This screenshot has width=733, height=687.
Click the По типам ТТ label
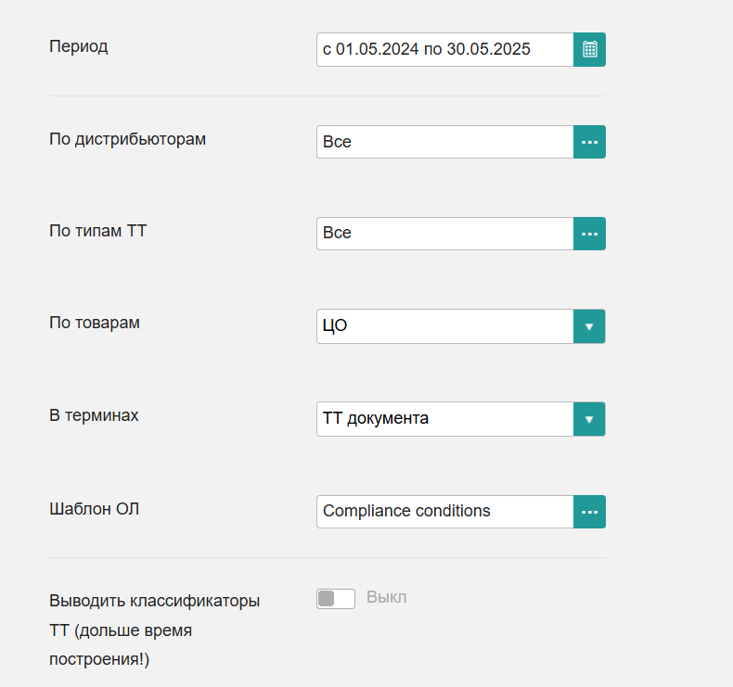point(98,231)
